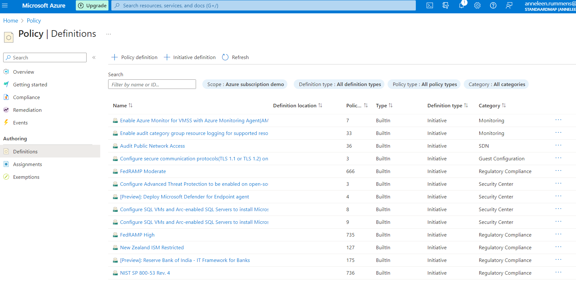Open row menu for Deploy Microsoft Defender for Endpoint

click(x=558, y=196)
